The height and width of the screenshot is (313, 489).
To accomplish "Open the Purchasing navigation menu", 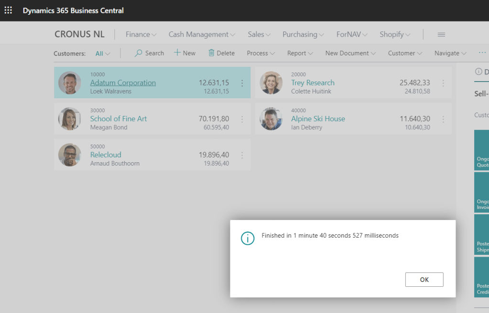I will pos(303,34).
